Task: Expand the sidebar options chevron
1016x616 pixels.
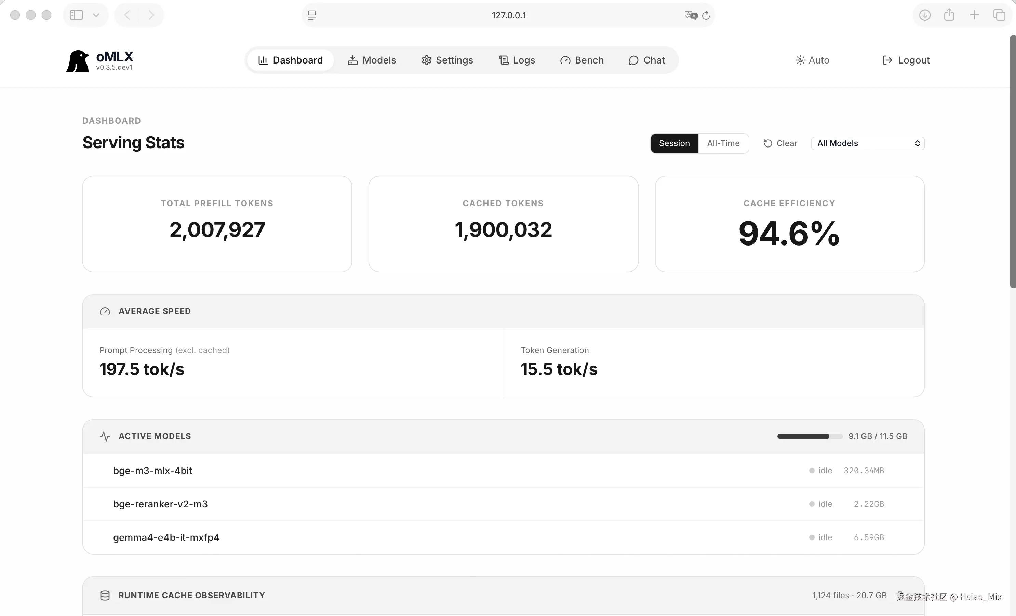Action: point(96,15)
